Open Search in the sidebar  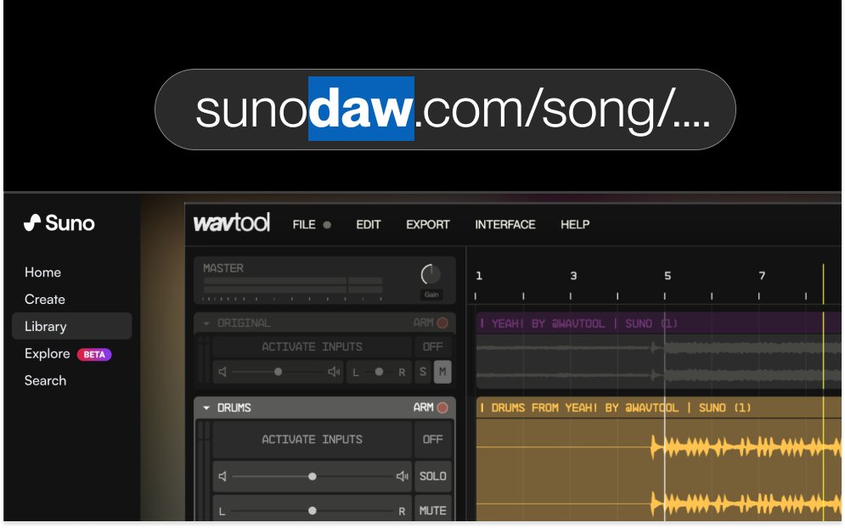point(45,380)
